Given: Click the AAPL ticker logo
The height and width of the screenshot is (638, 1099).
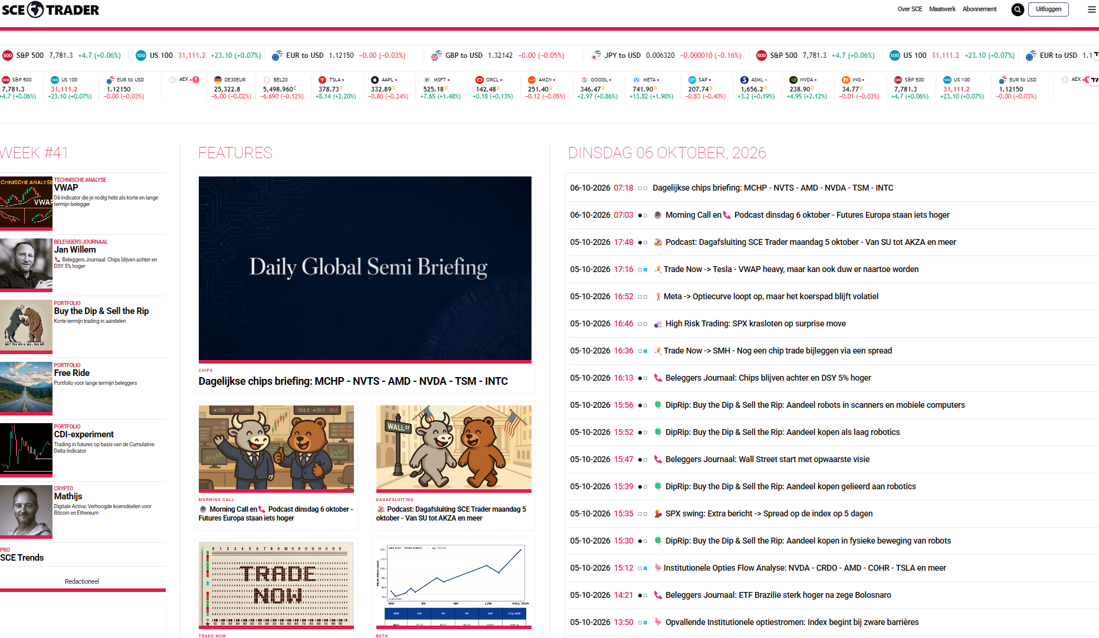Looking at the screenshot, I should 375,80.
